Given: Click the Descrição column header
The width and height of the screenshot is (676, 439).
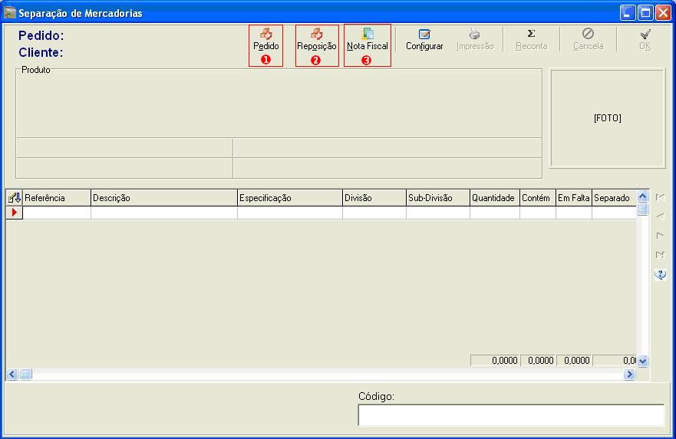Looking at the screenshot, I should point(164,198).
